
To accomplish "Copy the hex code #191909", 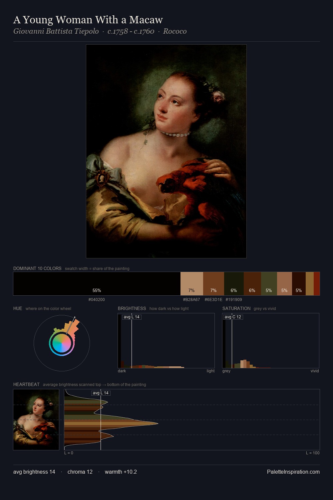I will [x=234, y=300].
